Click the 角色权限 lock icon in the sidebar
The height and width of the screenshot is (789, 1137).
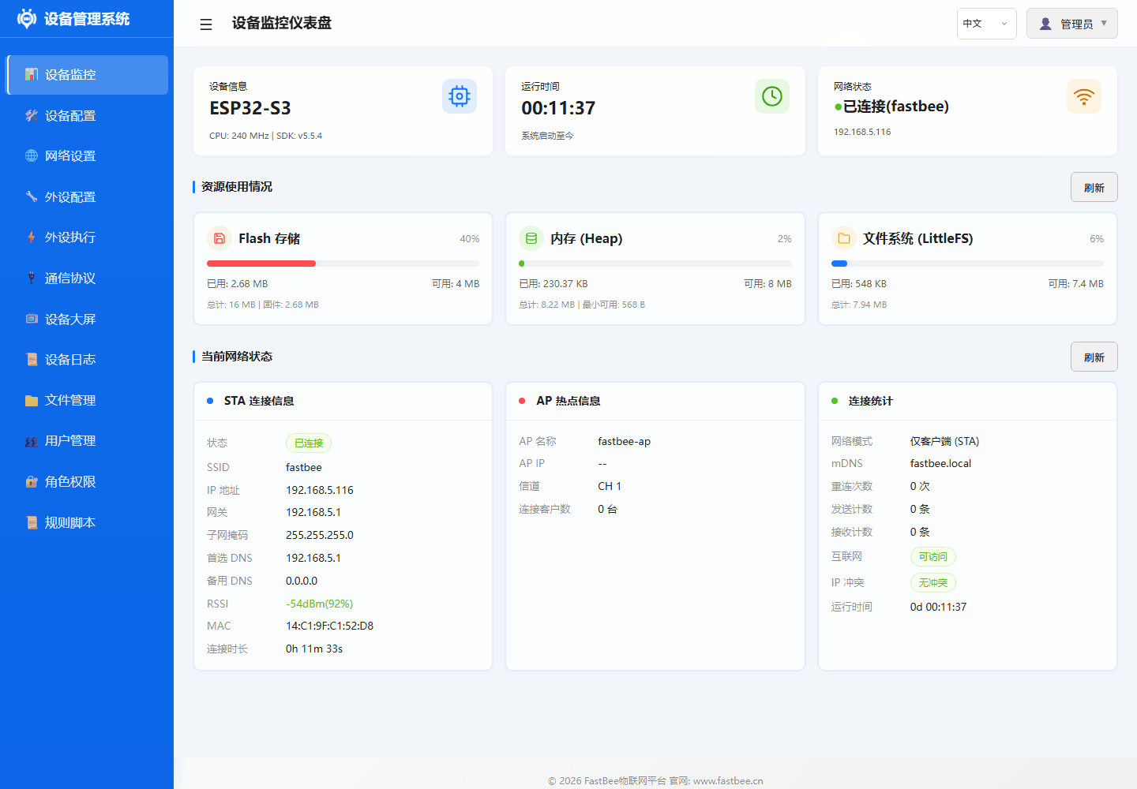point(32,481)
